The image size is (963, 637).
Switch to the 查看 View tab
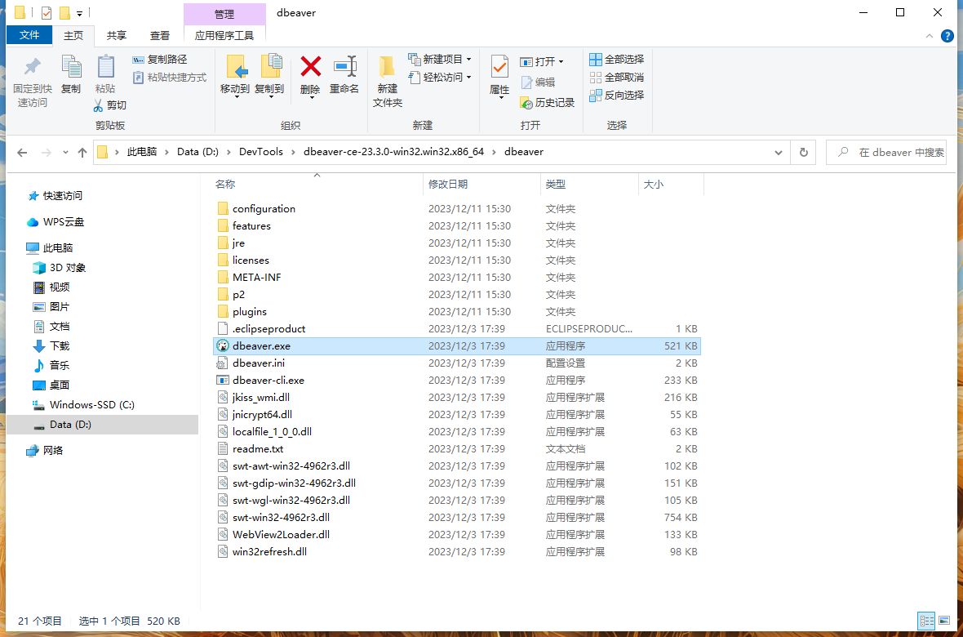[x=160, y=36]
